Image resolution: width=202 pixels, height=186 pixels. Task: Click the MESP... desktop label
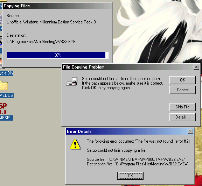pos(6,118)
